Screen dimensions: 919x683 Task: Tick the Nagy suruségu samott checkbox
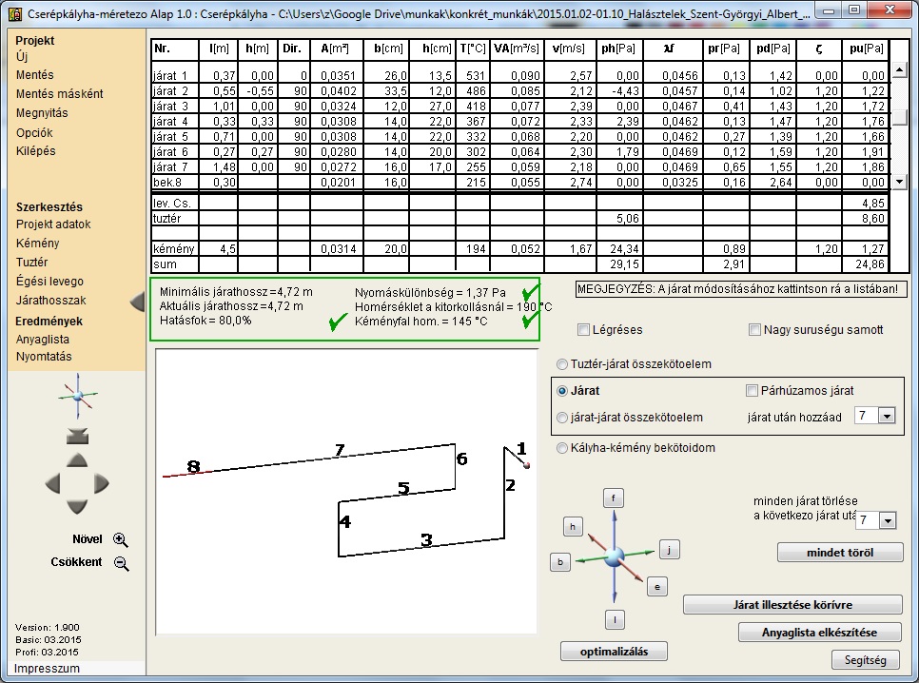click(754, 330)
